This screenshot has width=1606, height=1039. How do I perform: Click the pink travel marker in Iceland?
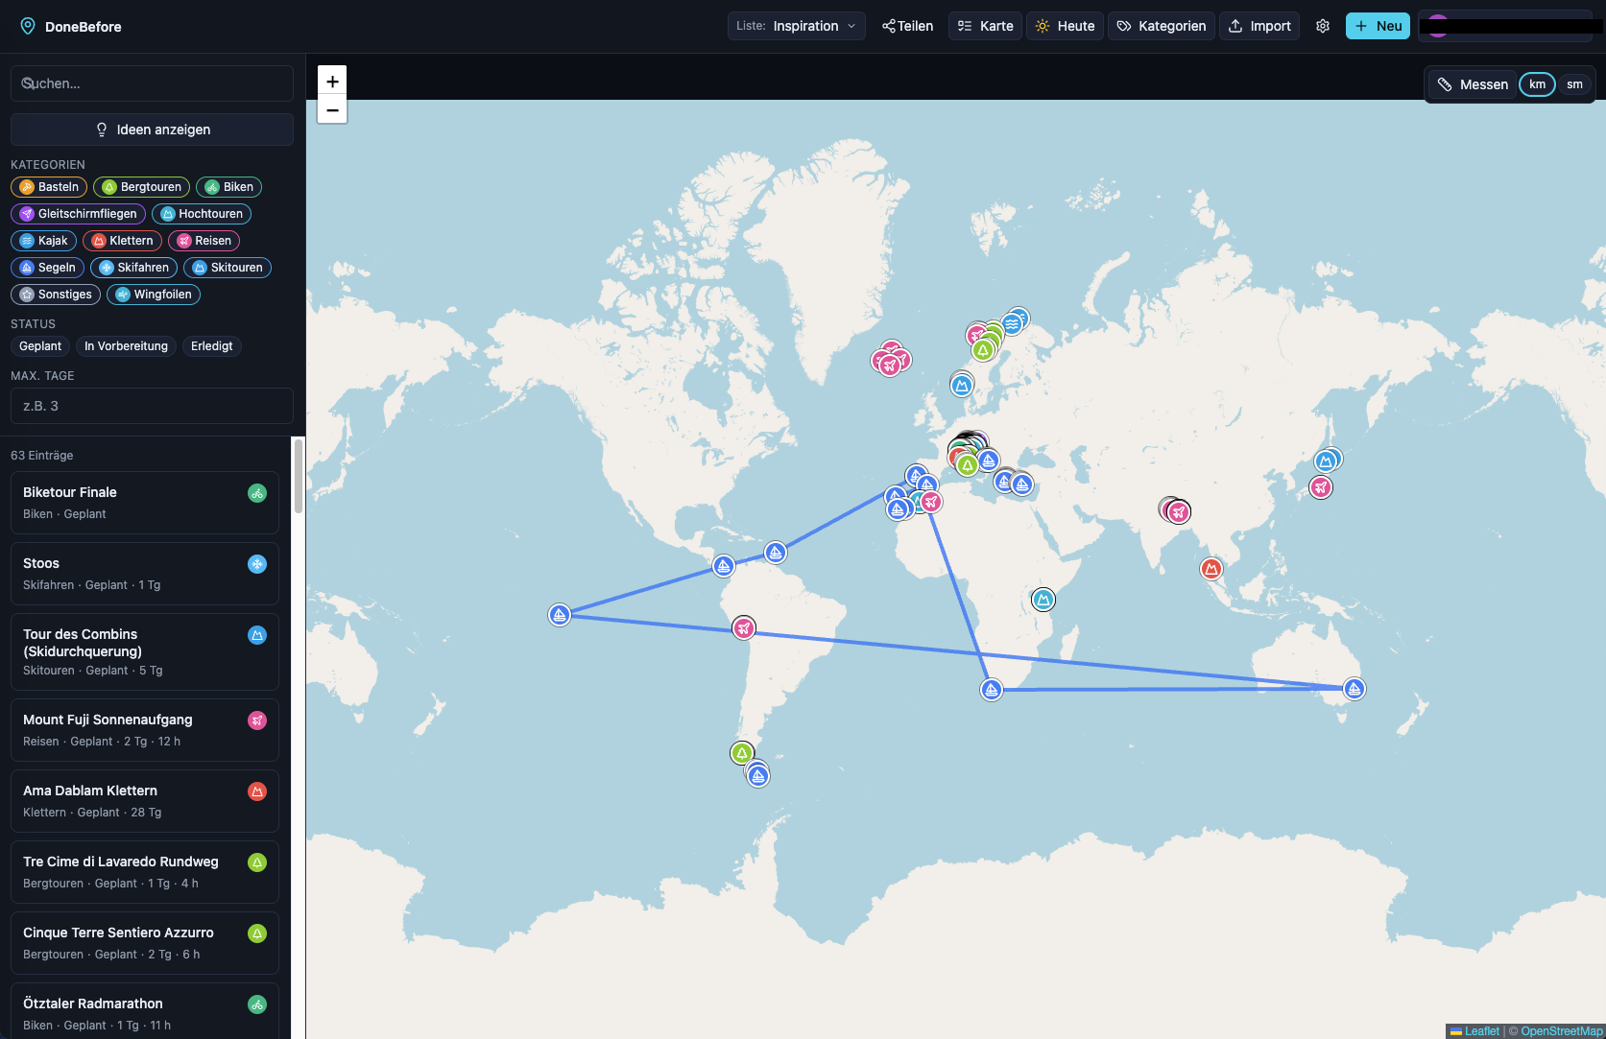[890, 365]
